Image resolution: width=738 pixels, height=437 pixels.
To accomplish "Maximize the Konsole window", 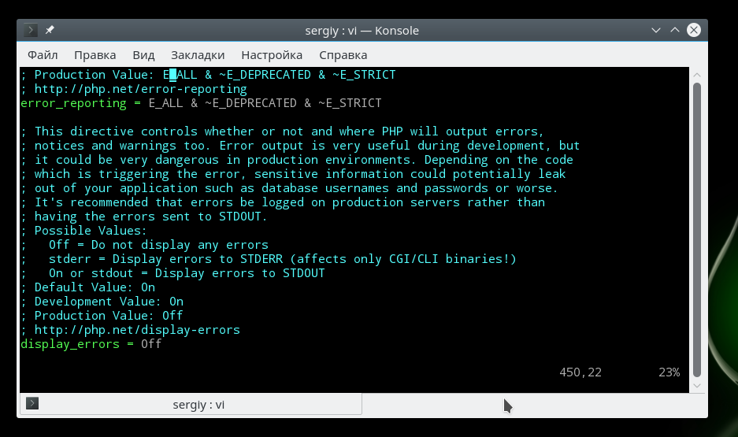I will pyautogui.click(x=674, y=30).
